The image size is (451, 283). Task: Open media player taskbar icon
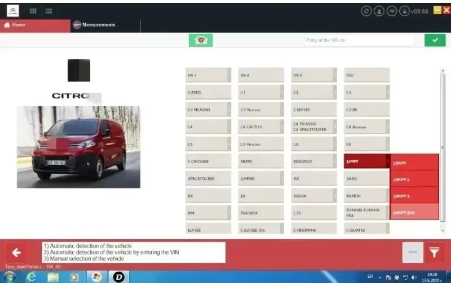click(x=74, y=277)
